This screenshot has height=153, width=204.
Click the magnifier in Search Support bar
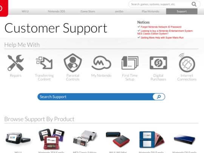(x=159, y=97)
